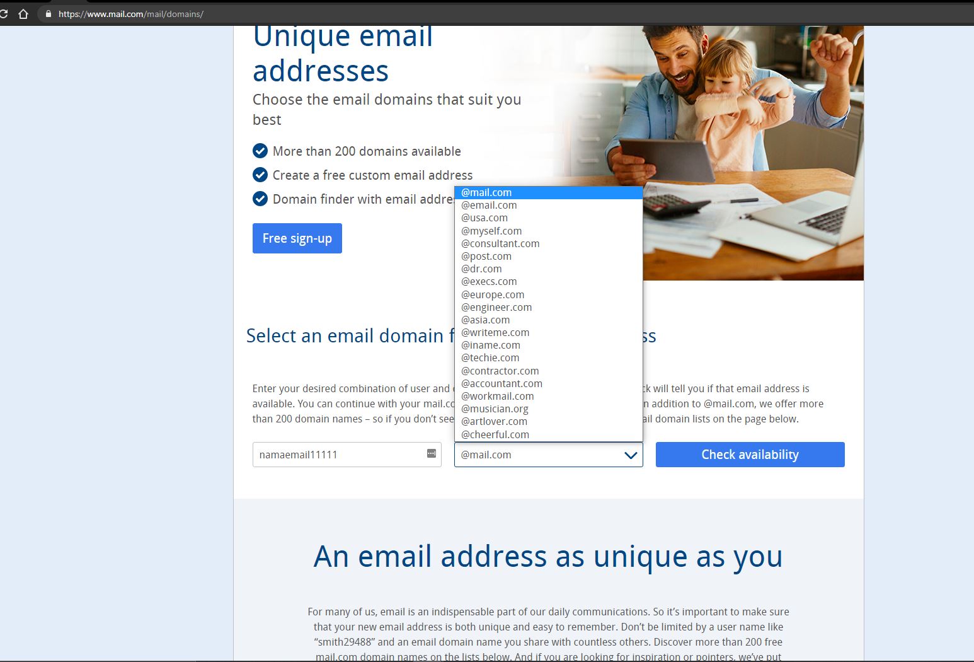This screenshot has width=974, height=662.
Task: Pick @musician.org domain option
Action: tap(548, 409)
